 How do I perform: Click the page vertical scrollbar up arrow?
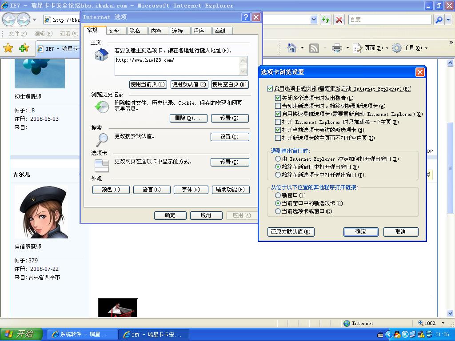tap(451, 63)
